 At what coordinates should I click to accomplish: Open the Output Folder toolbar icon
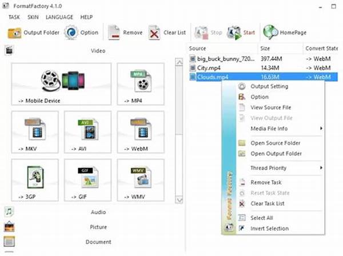tap(14, 33)
